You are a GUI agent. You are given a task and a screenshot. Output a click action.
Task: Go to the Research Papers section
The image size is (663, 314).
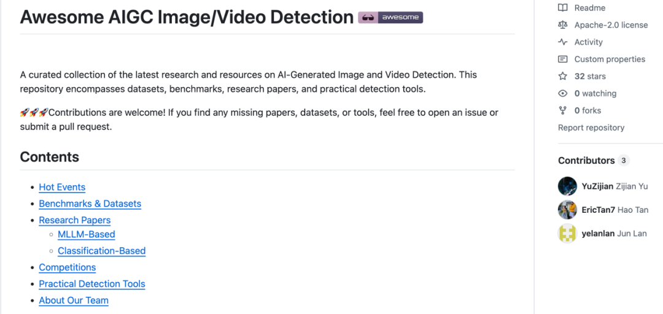tap(74, 220)
